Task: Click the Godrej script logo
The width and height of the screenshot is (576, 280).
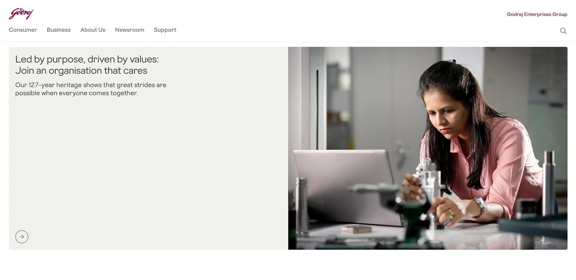Action: tap(21, 14)
